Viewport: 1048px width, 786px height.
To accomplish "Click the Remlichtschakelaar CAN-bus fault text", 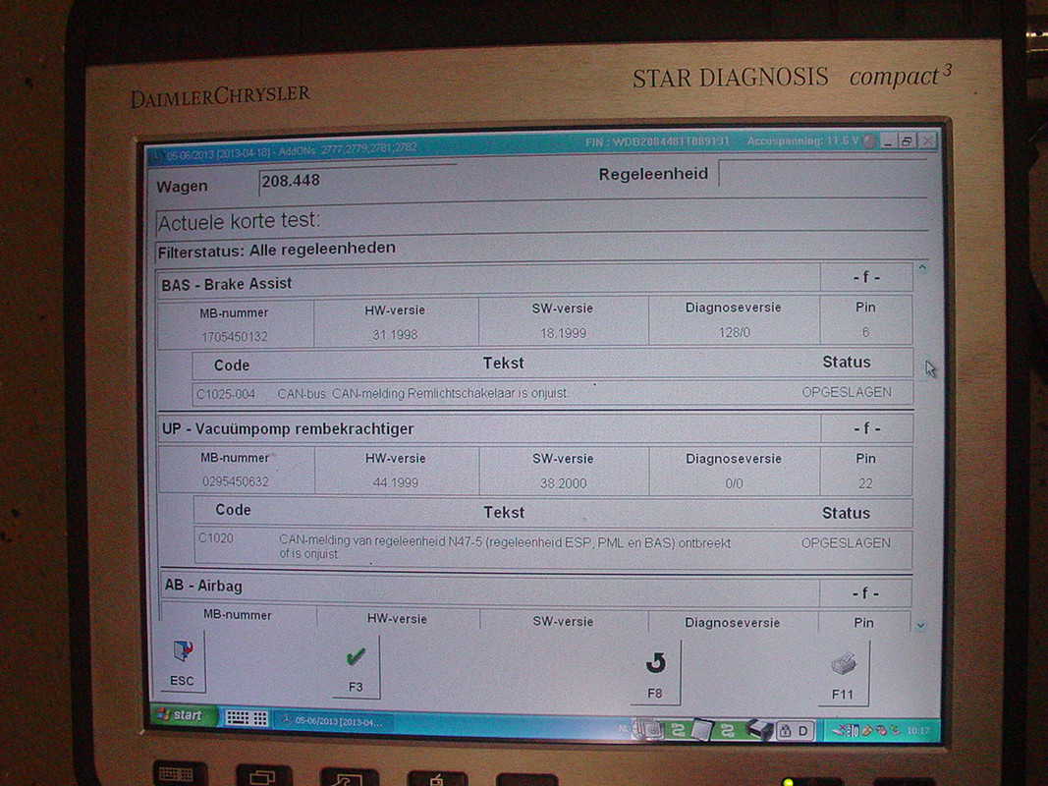I will (423, 393).
